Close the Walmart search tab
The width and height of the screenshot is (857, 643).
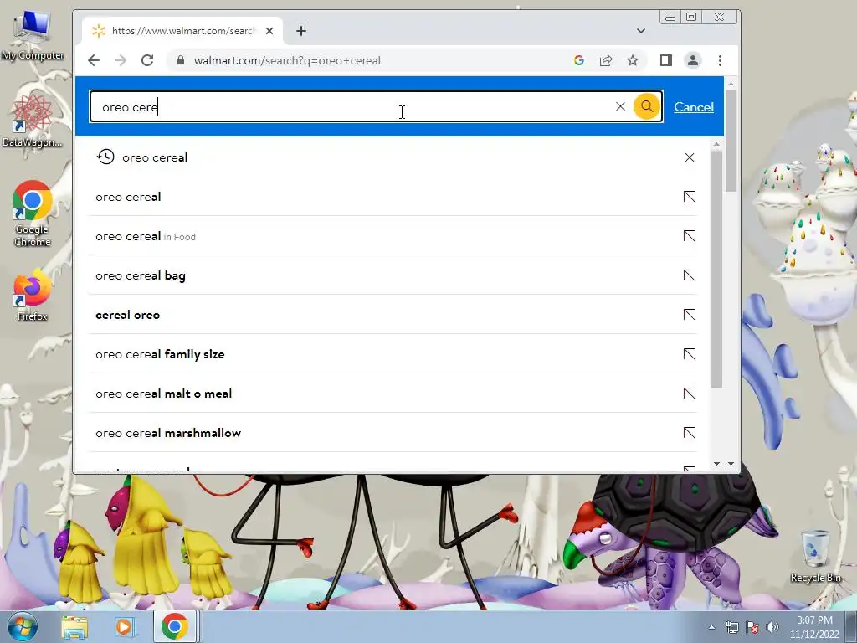tap(269, 31)
